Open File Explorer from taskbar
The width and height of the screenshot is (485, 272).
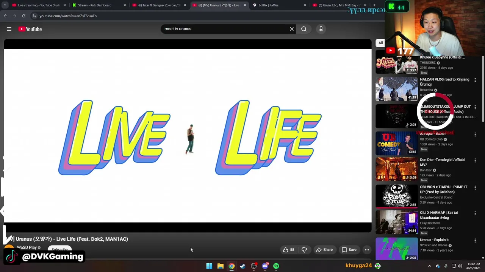220,266
